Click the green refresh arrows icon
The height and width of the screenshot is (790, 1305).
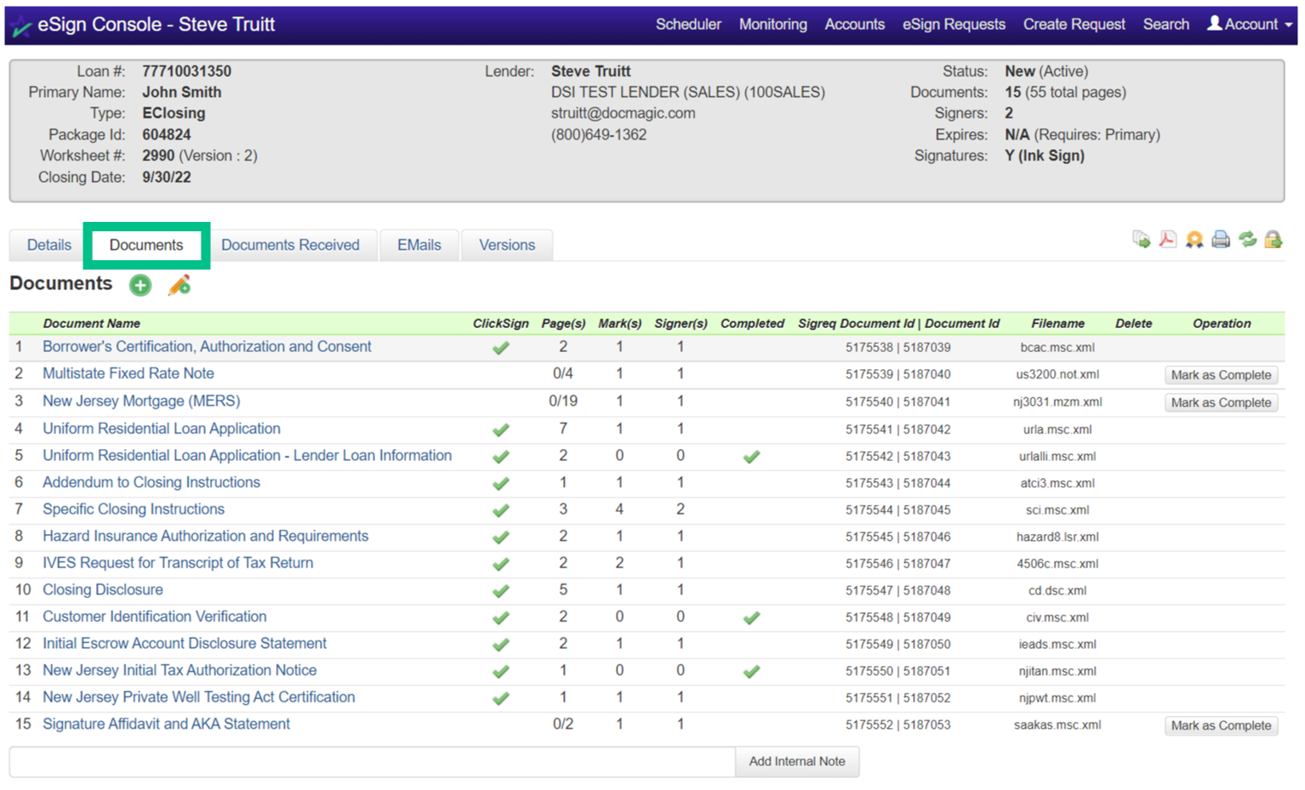click(x=1247, y=240)
